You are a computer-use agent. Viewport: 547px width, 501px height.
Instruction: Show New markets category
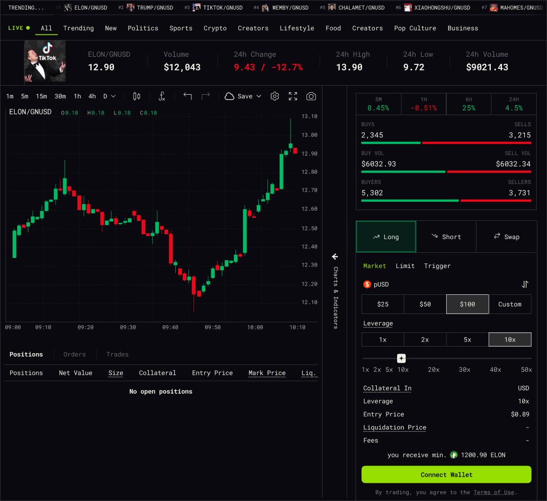111,28
